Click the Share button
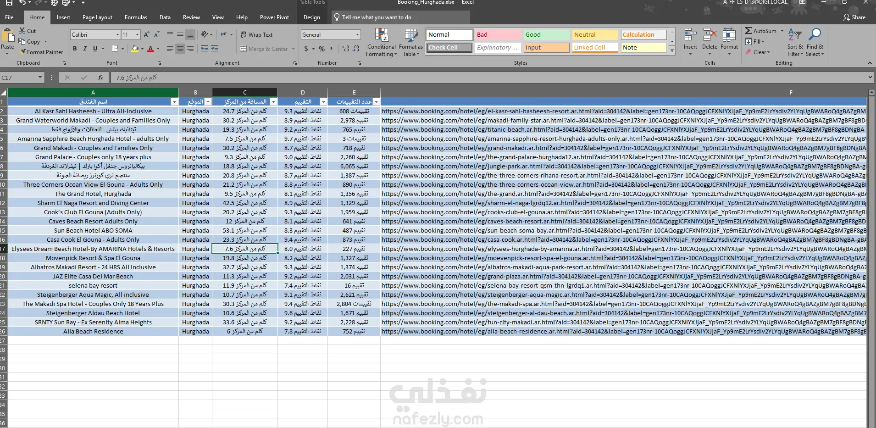The height and width of the screenshot is (428, 876). click(x=854, y=17)
